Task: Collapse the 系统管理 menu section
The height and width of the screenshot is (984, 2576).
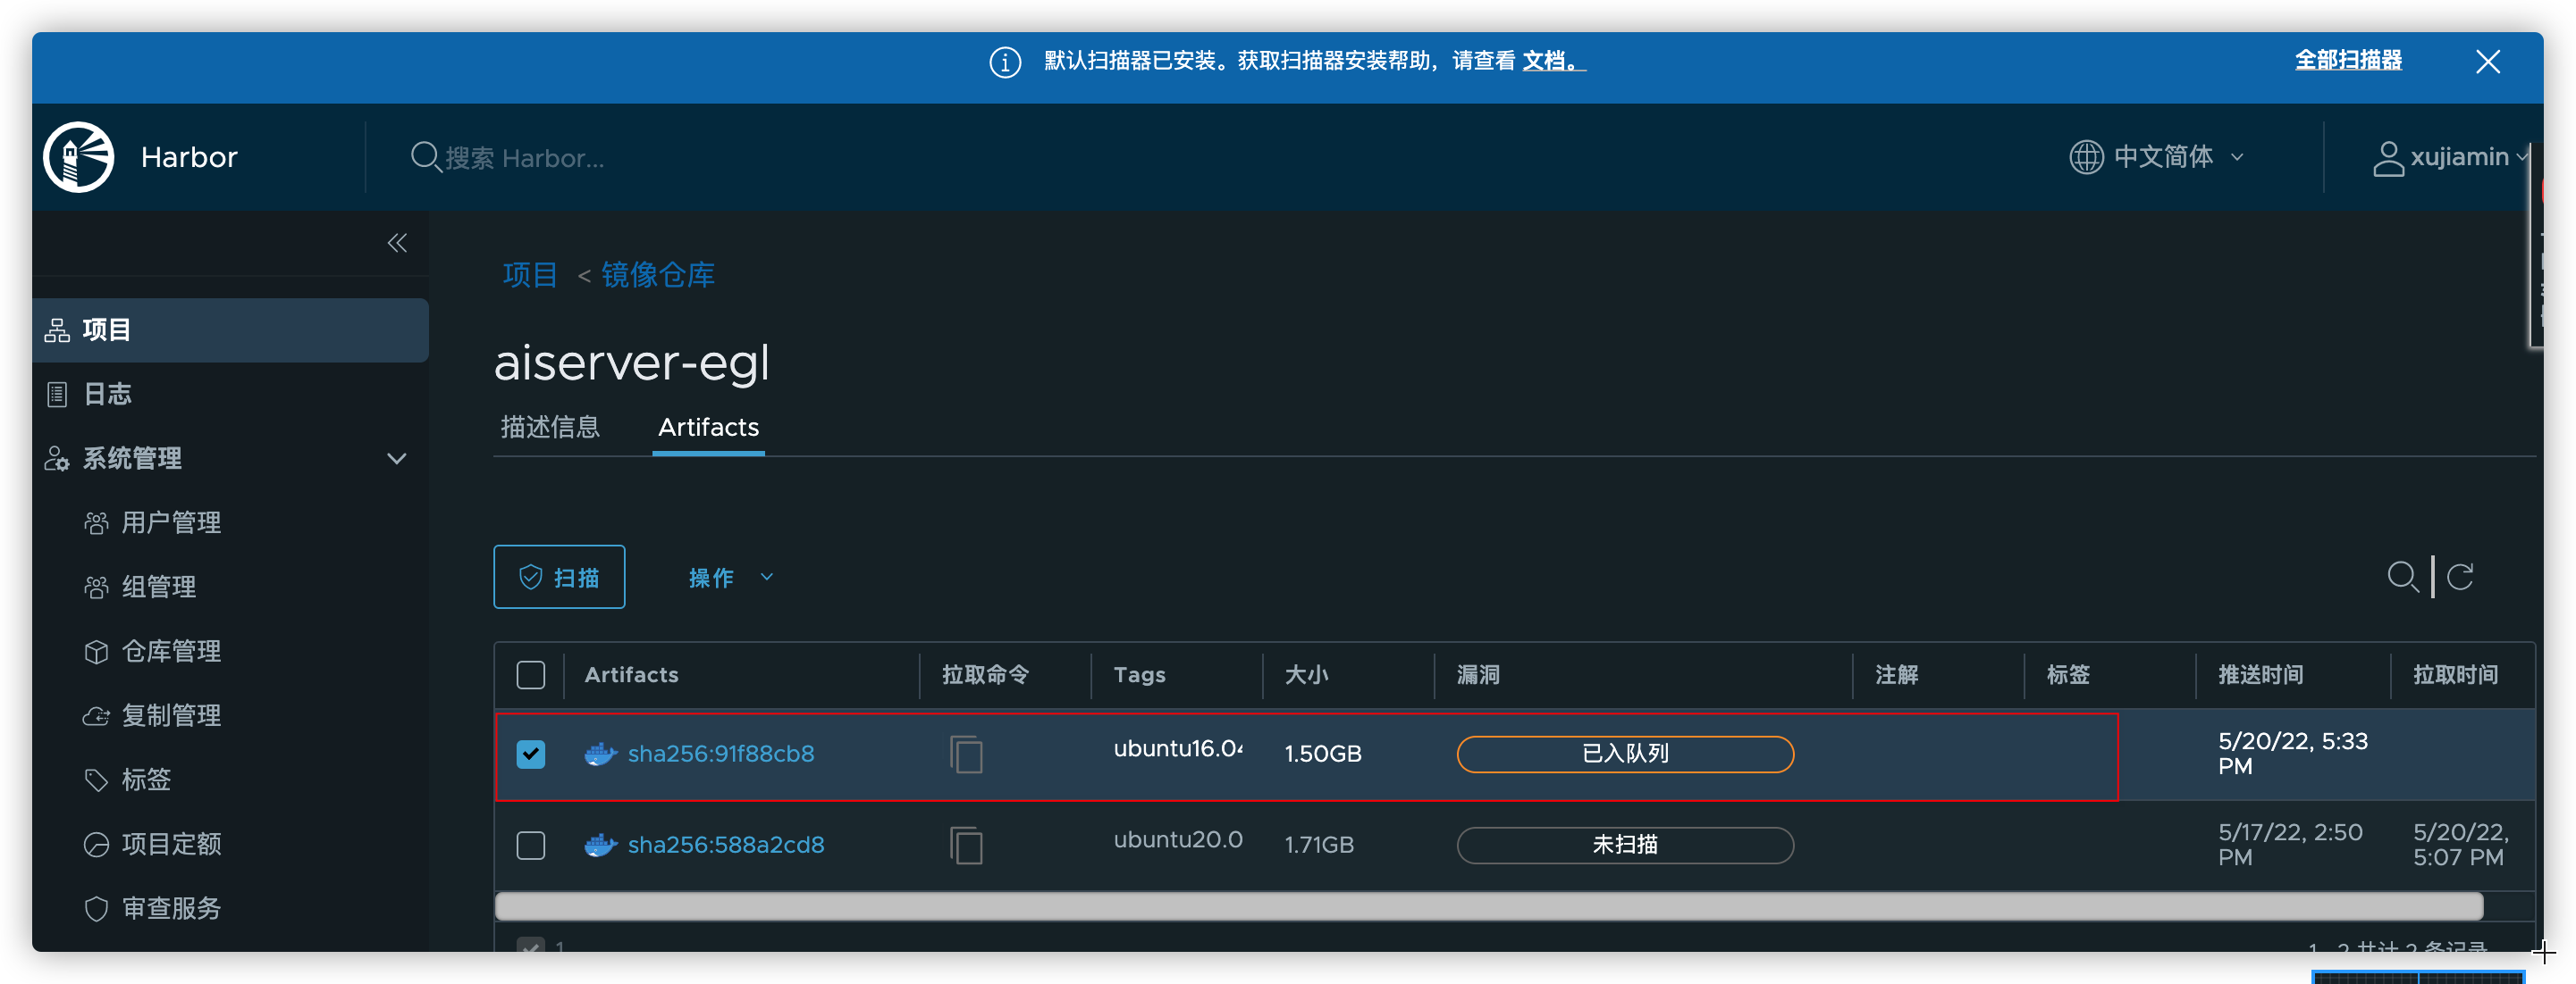Action: click(x=396, y=459)
